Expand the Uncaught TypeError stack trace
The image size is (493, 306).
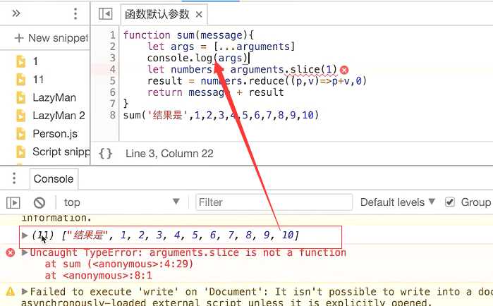pyautogui.click(x=25, y=252)
